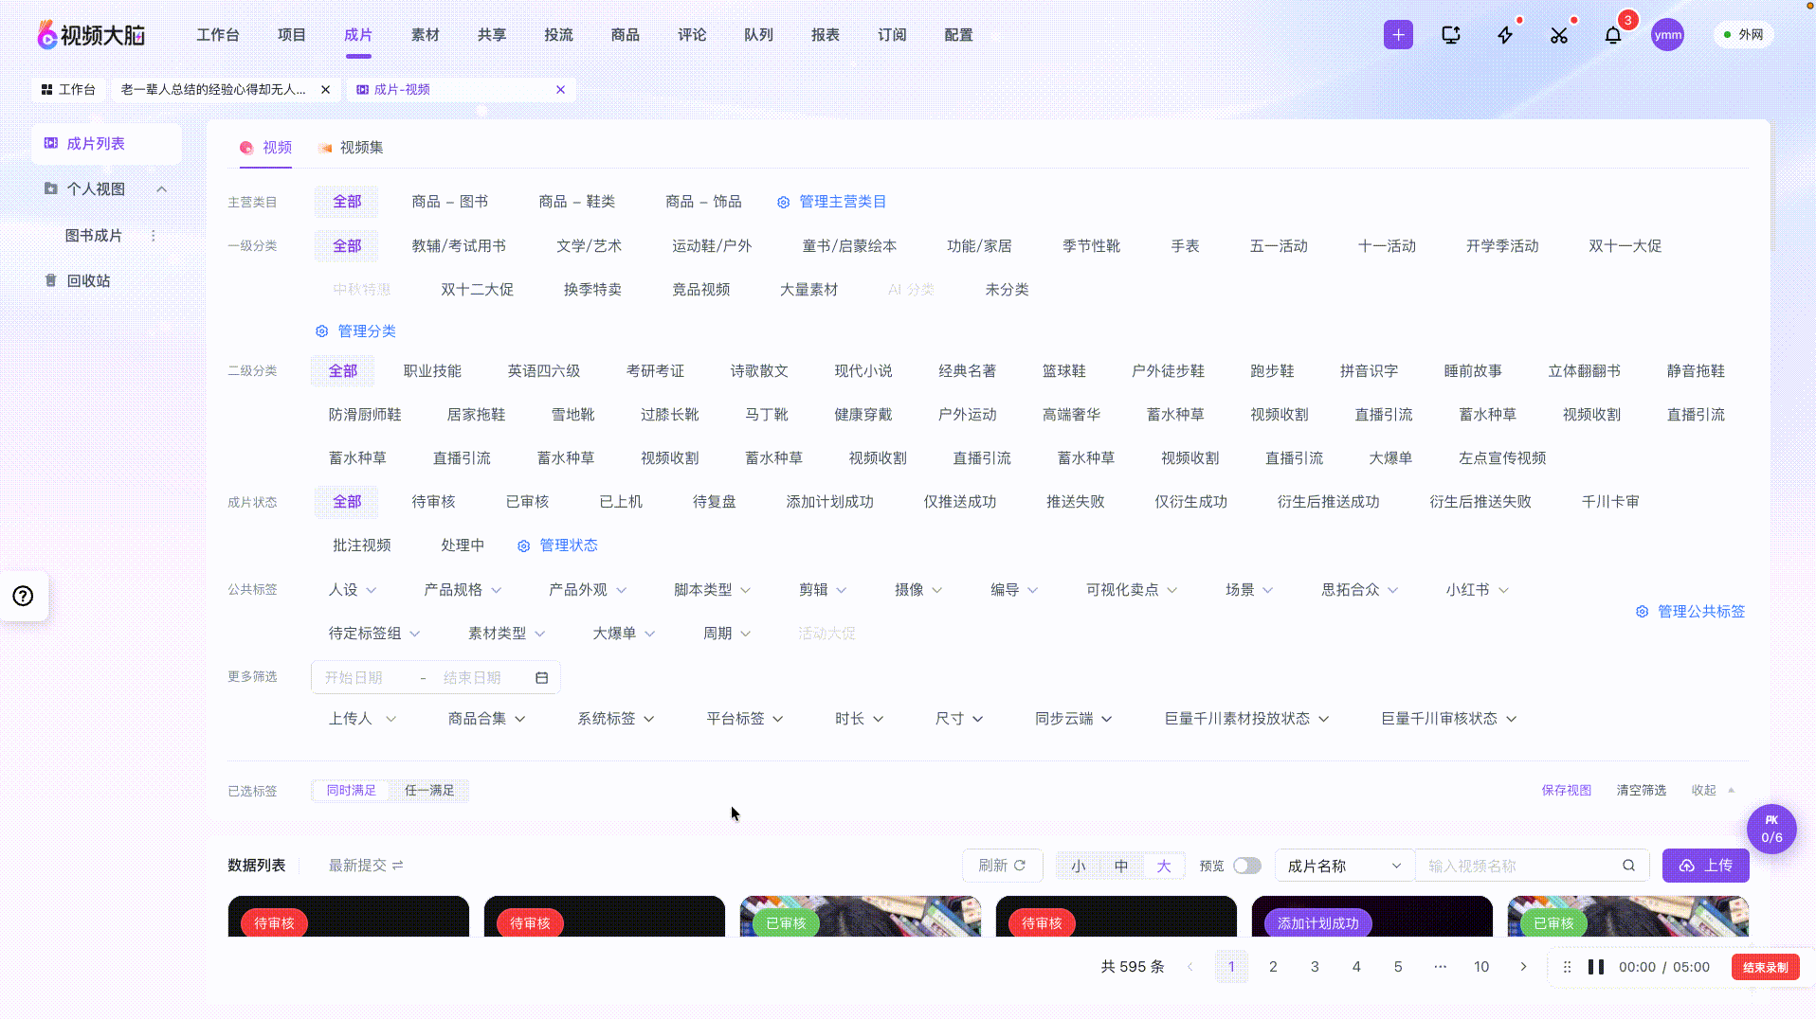Pause the screen recording
This screenshot has height=1019, width=1816.
(x=1596, y=967)
